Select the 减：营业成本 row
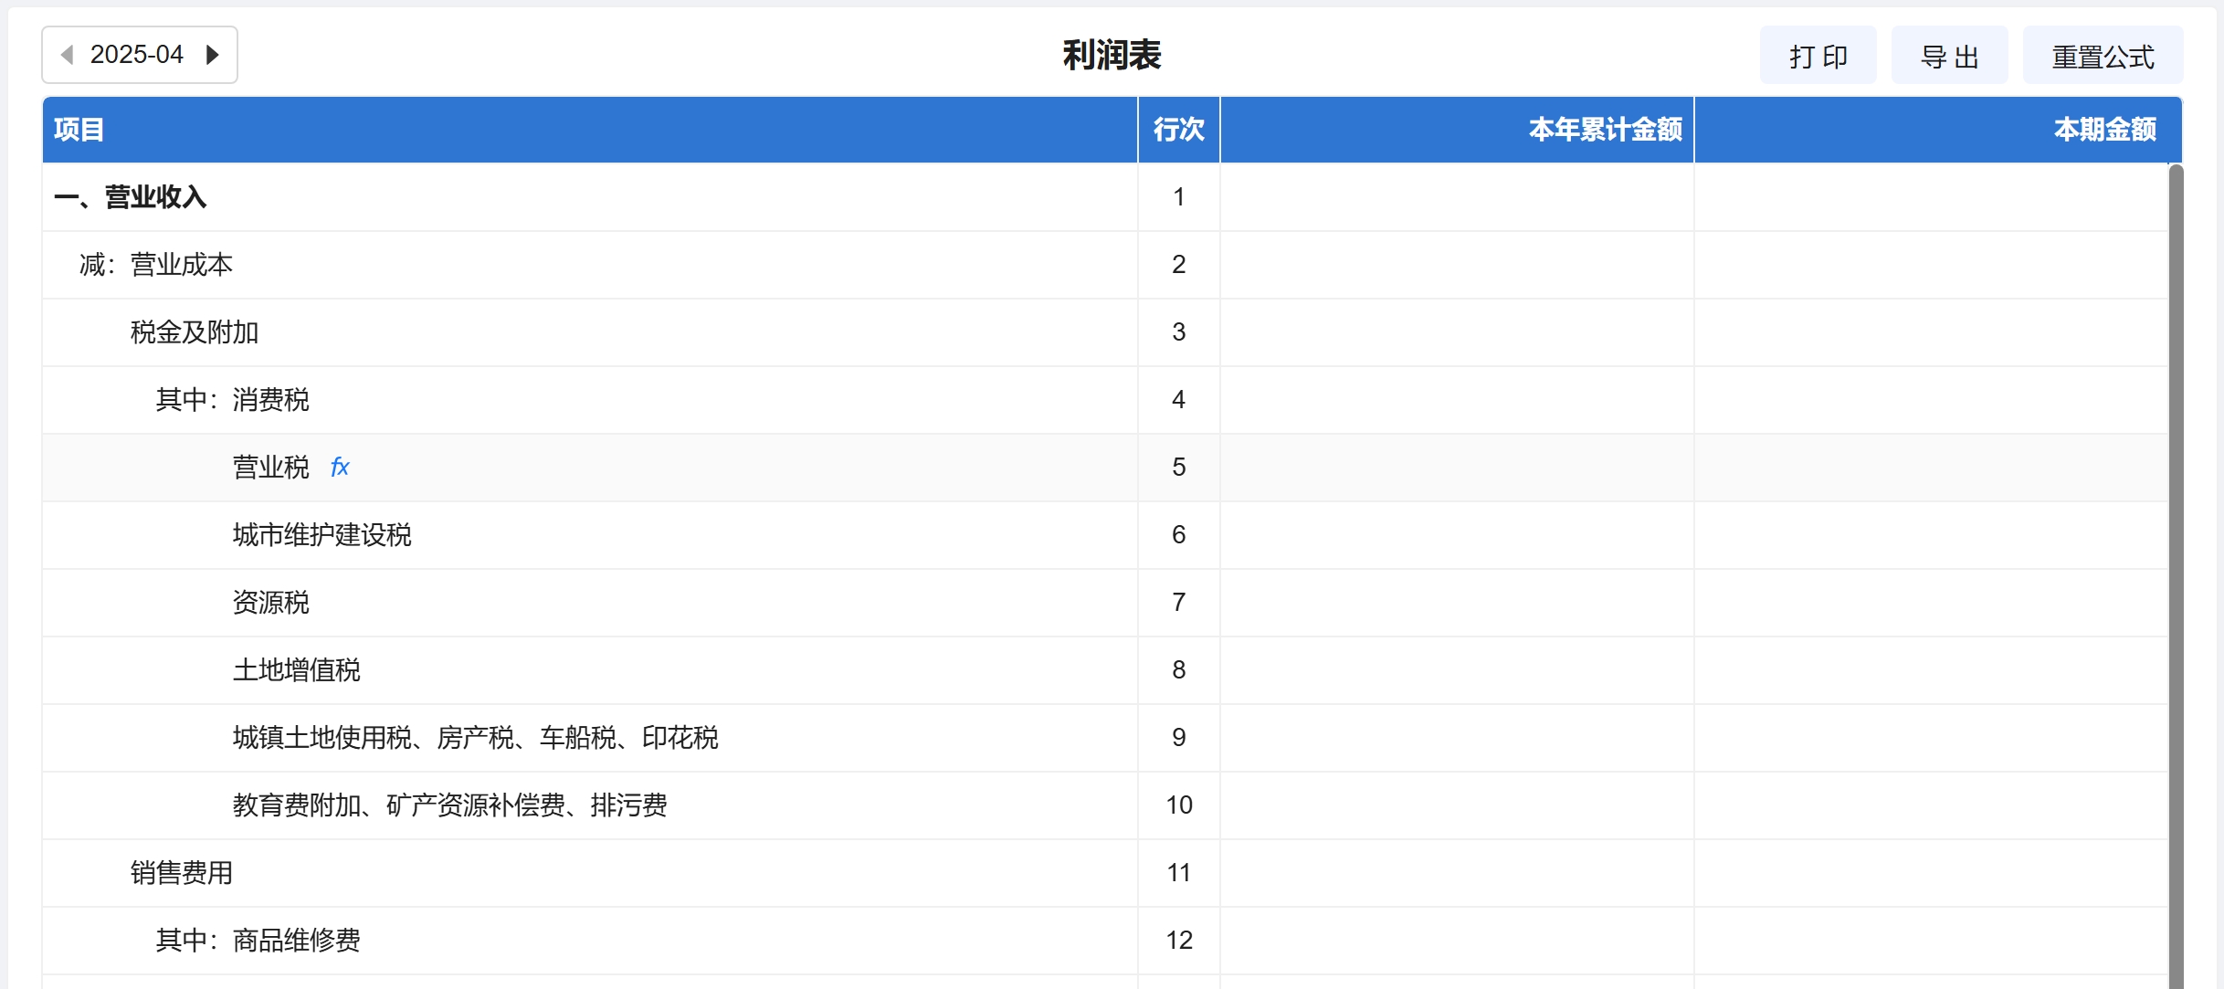The image size is (2224, 989). (x=156, y=265)
